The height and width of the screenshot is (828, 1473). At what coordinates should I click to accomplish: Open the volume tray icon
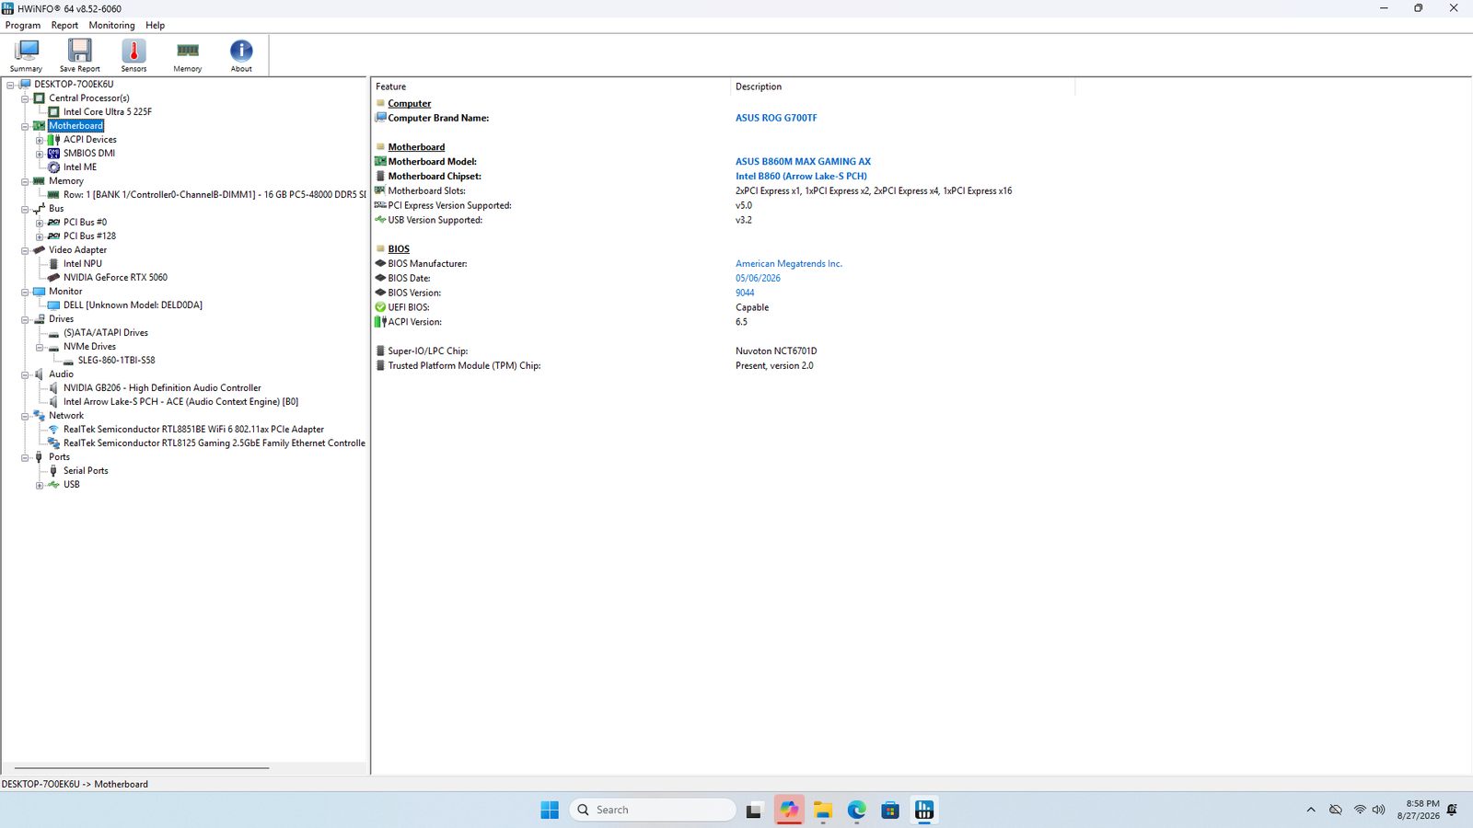1378,810
